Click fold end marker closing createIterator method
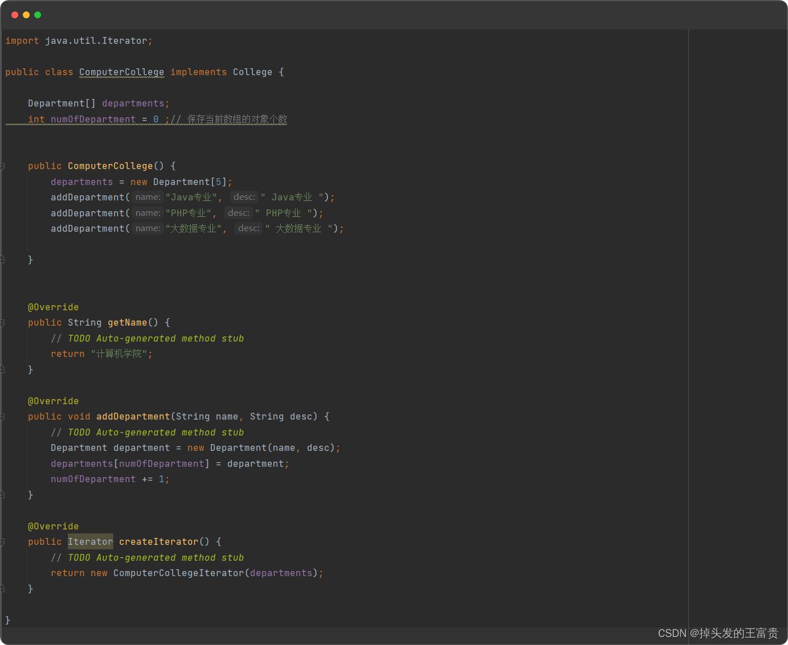 [x=2, y=589]
